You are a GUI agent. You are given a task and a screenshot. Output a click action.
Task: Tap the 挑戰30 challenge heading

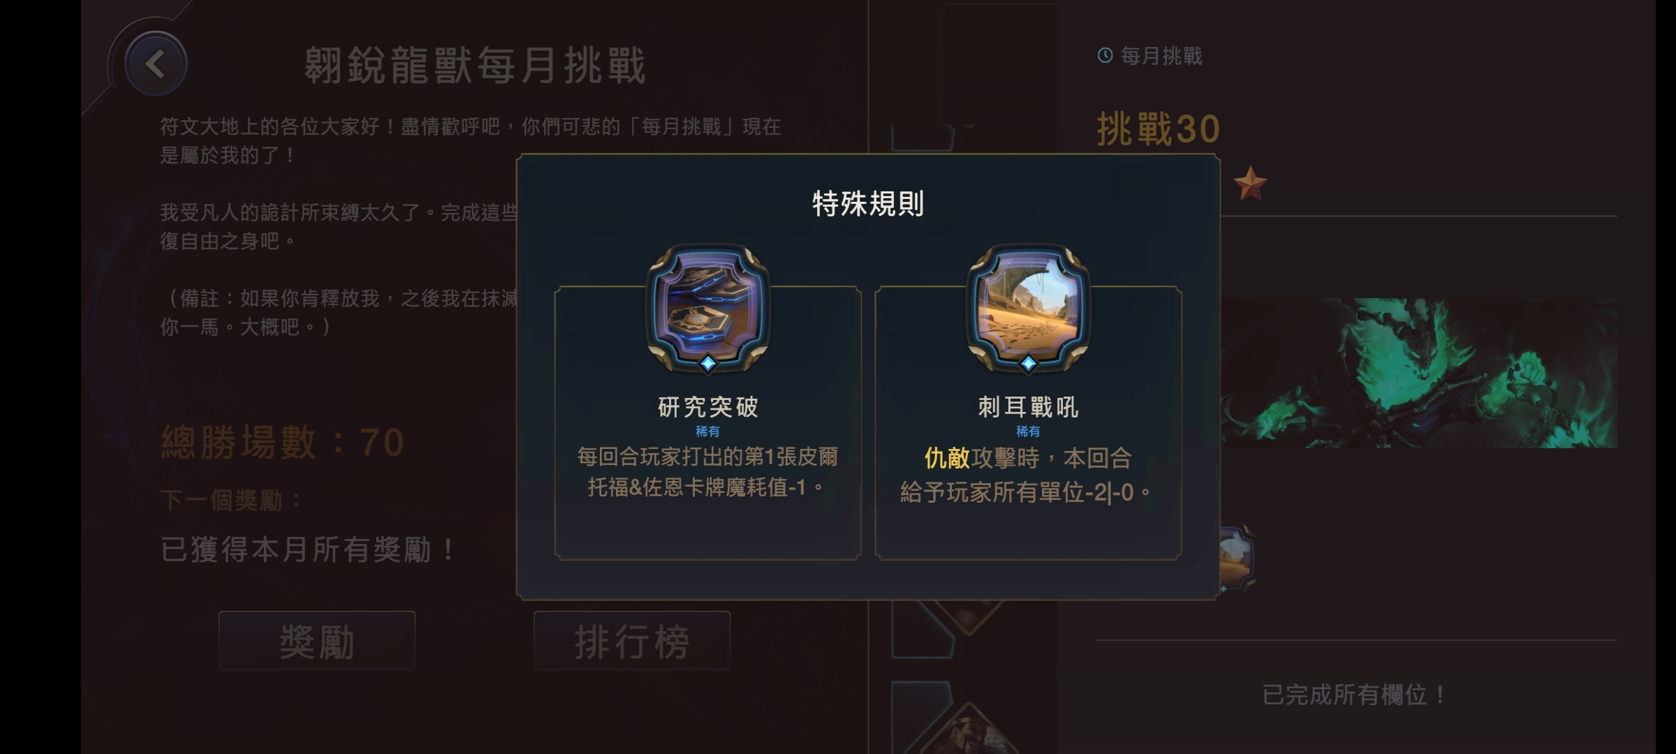(x=1159, y=129)
